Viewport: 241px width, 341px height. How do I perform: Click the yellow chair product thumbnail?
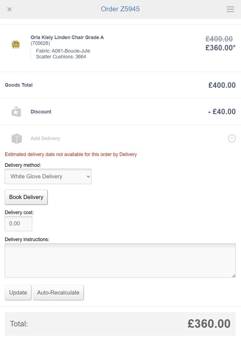point(16,44)
